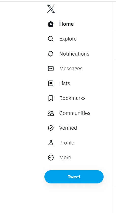Image resolution: width=116 pixels, height=213 pixels.
Task: Expand the More options circle icon
Action: pyautogui.click(x=51, y=157)
